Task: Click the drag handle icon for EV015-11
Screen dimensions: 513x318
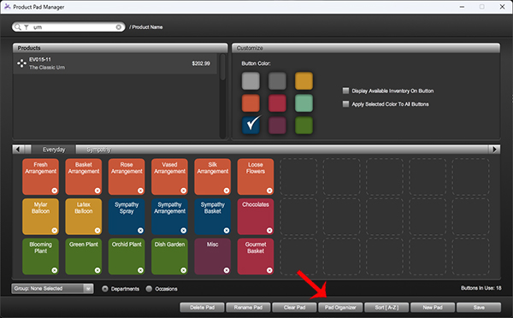Action: pos(21,63)
